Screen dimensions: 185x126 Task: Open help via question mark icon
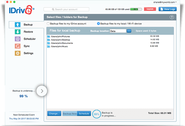tap(172, 17)
